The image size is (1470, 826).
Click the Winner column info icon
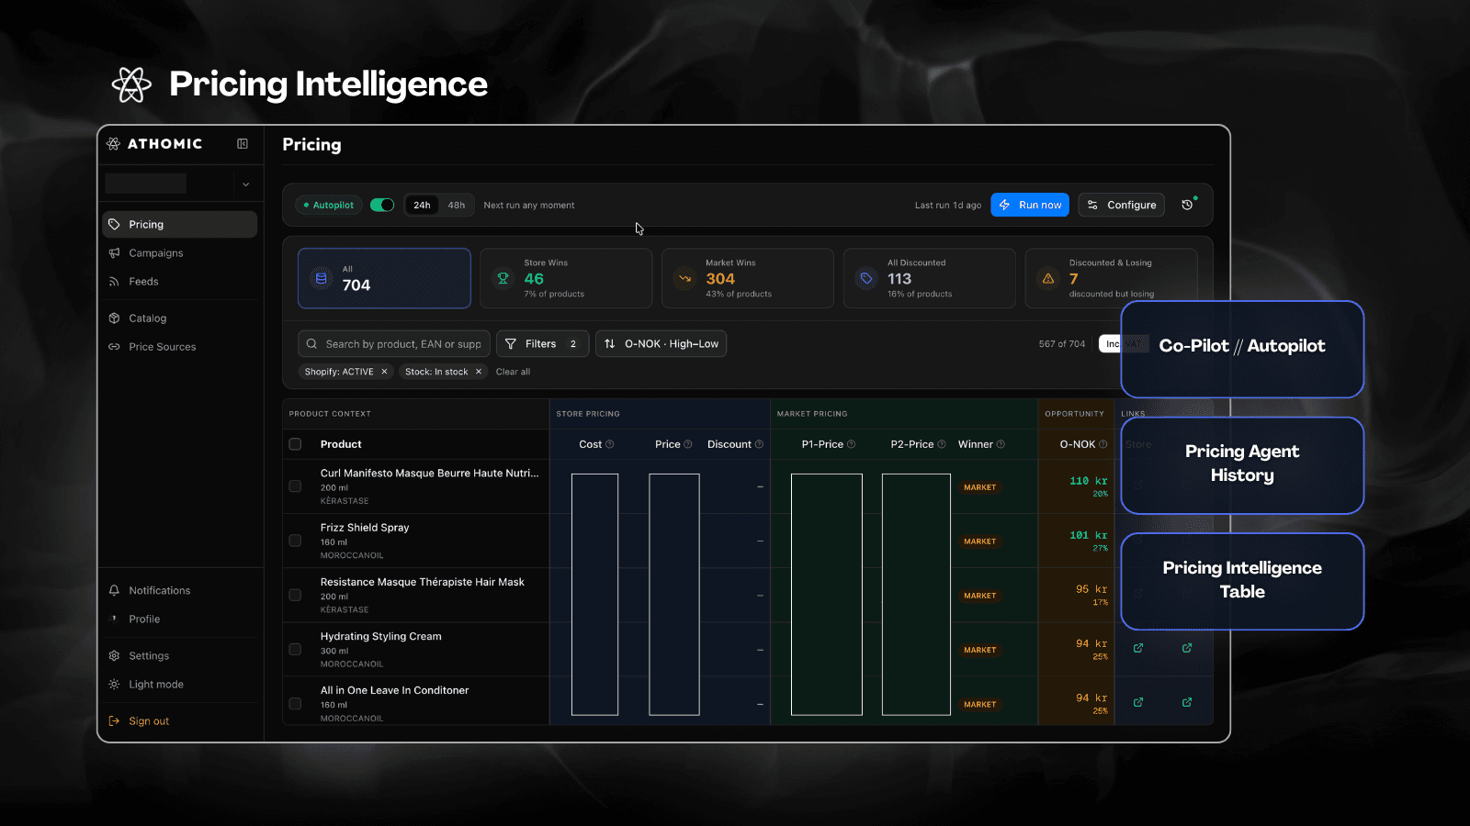[x=1001, y=444]
